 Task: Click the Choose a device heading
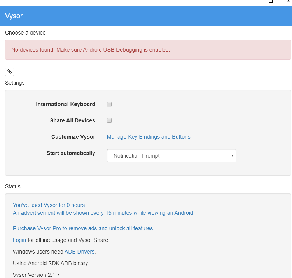[25, 33]
